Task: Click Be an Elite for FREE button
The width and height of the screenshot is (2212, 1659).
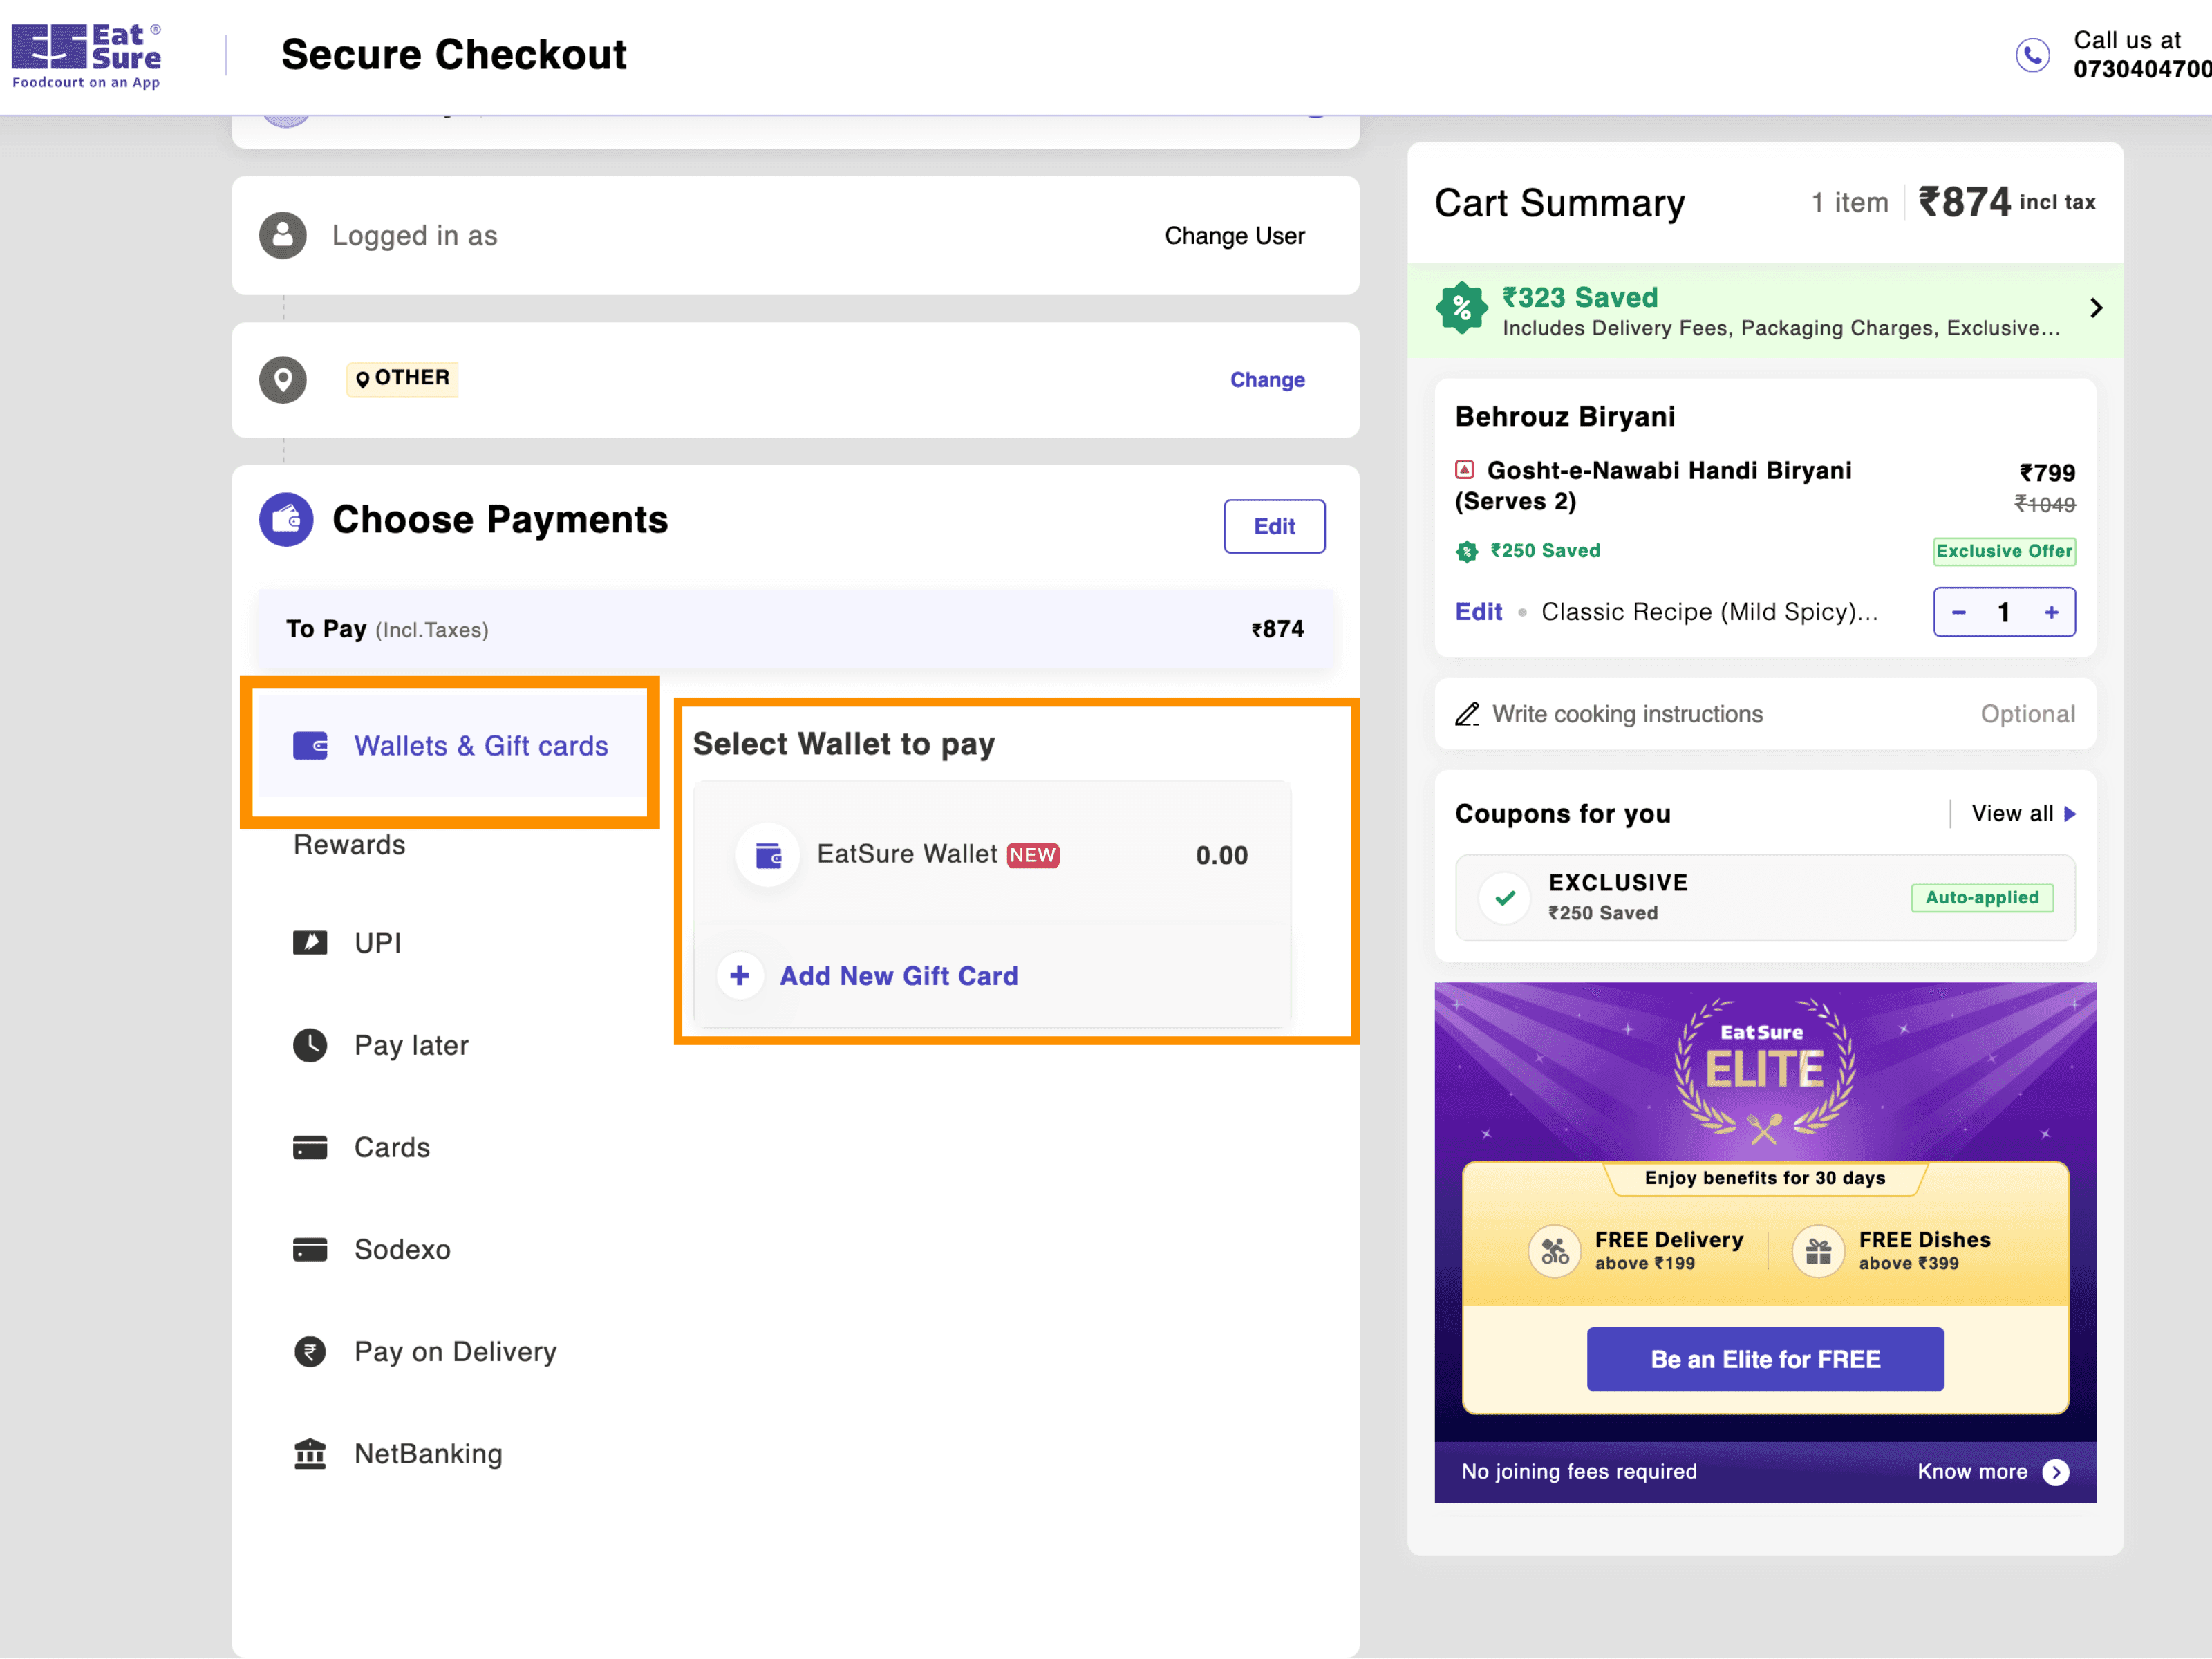Action: [1765, 1359]
